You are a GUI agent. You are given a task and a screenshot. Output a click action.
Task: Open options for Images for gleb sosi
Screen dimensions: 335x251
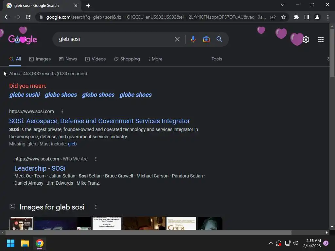(x=96, y=207)
